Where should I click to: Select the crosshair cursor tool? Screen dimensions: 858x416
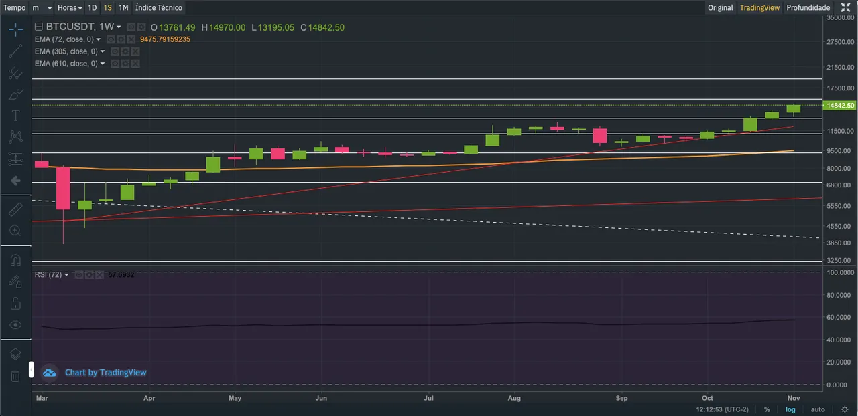(15, 29)
